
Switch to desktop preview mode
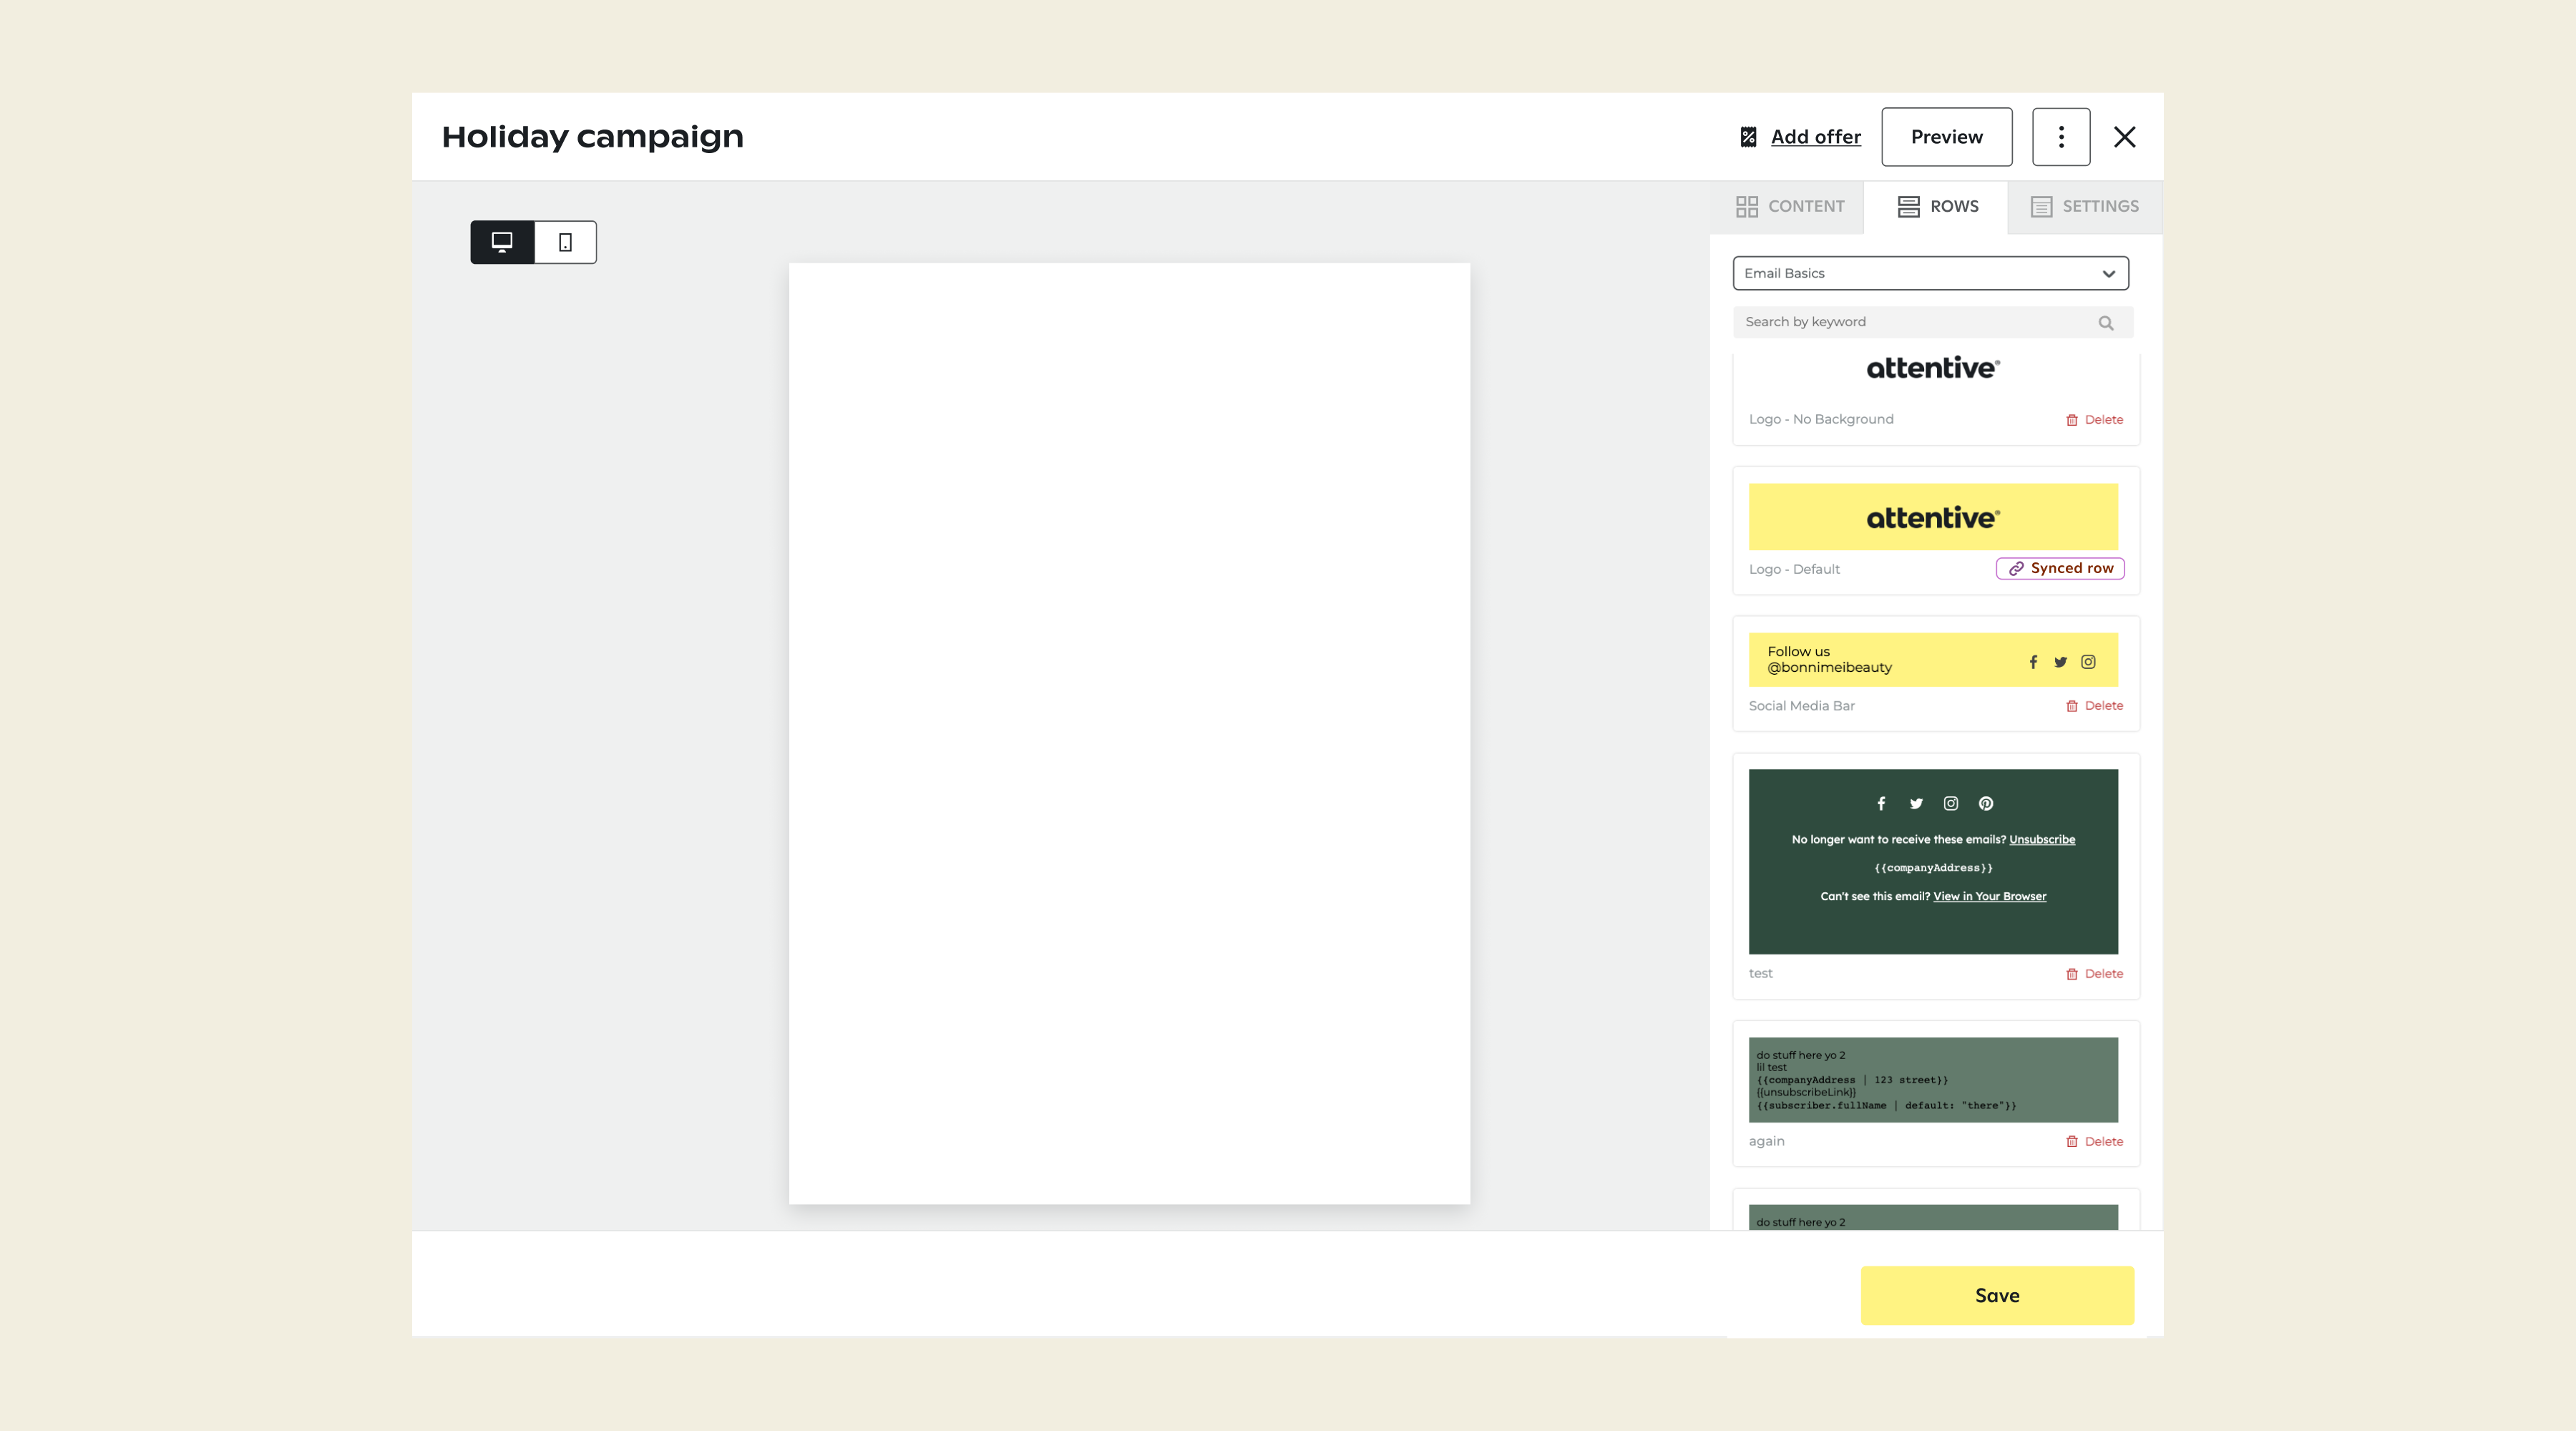click(x=502, y=242)
